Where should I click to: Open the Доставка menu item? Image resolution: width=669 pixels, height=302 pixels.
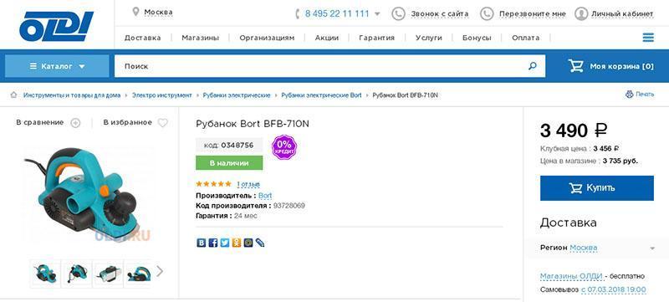tap(142, 38)
